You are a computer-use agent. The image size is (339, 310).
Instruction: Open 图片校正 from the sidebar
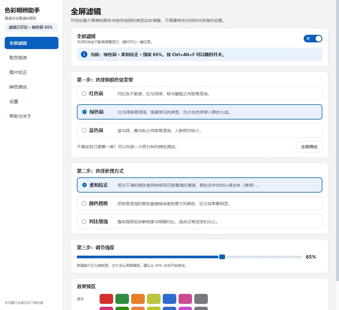pyautogui.click(x=32, y=72)
